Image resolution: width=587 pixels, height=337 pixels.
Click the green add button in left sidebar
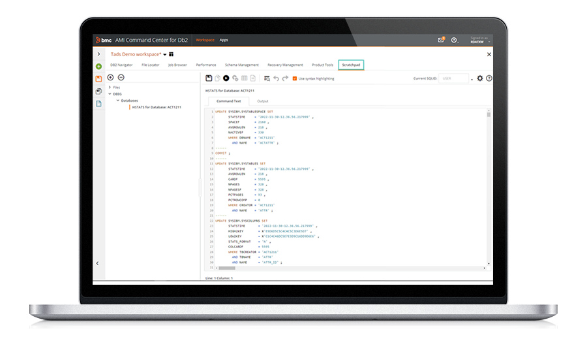click(x=98, y=67)
